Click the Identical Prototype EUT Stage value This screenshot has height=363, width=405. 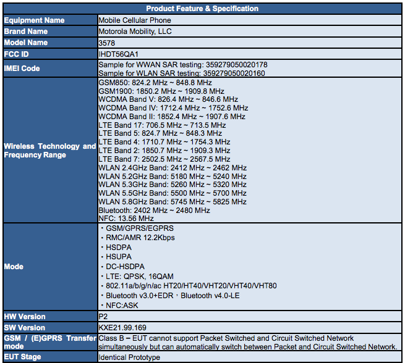click(129, 357)
